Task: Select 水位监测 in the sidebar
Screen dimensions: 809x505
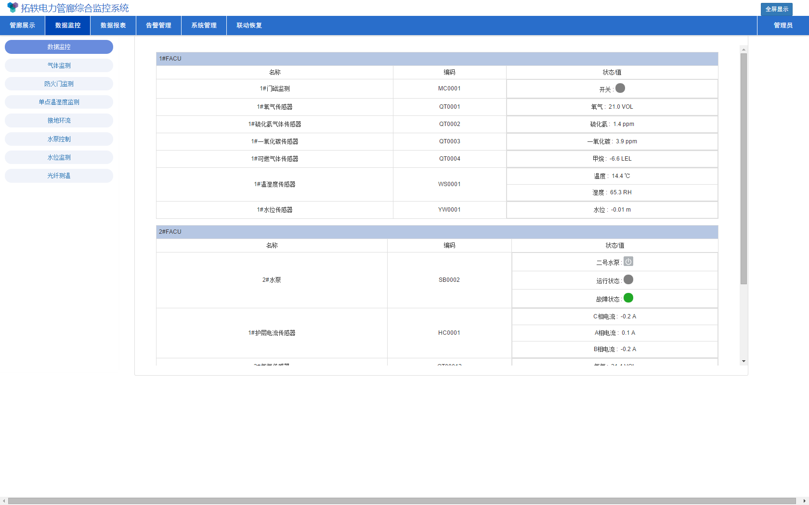Action: (59, 157)
